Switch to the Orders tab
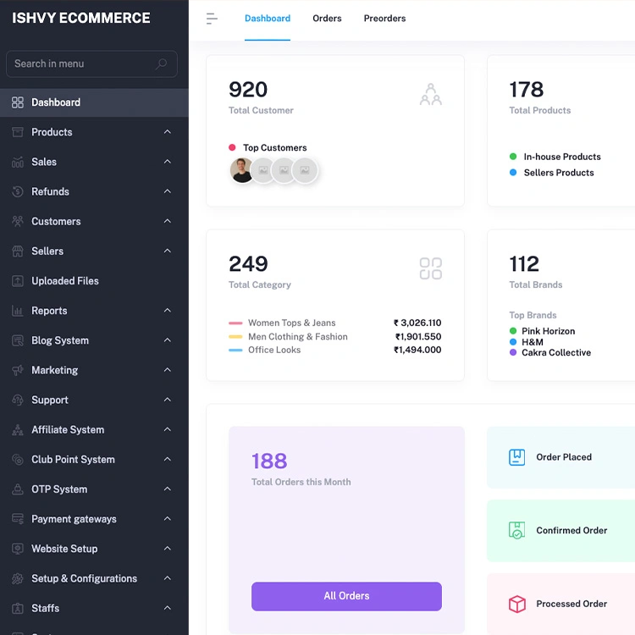Viewport: 635px width, 635px height. click(327, 19)
